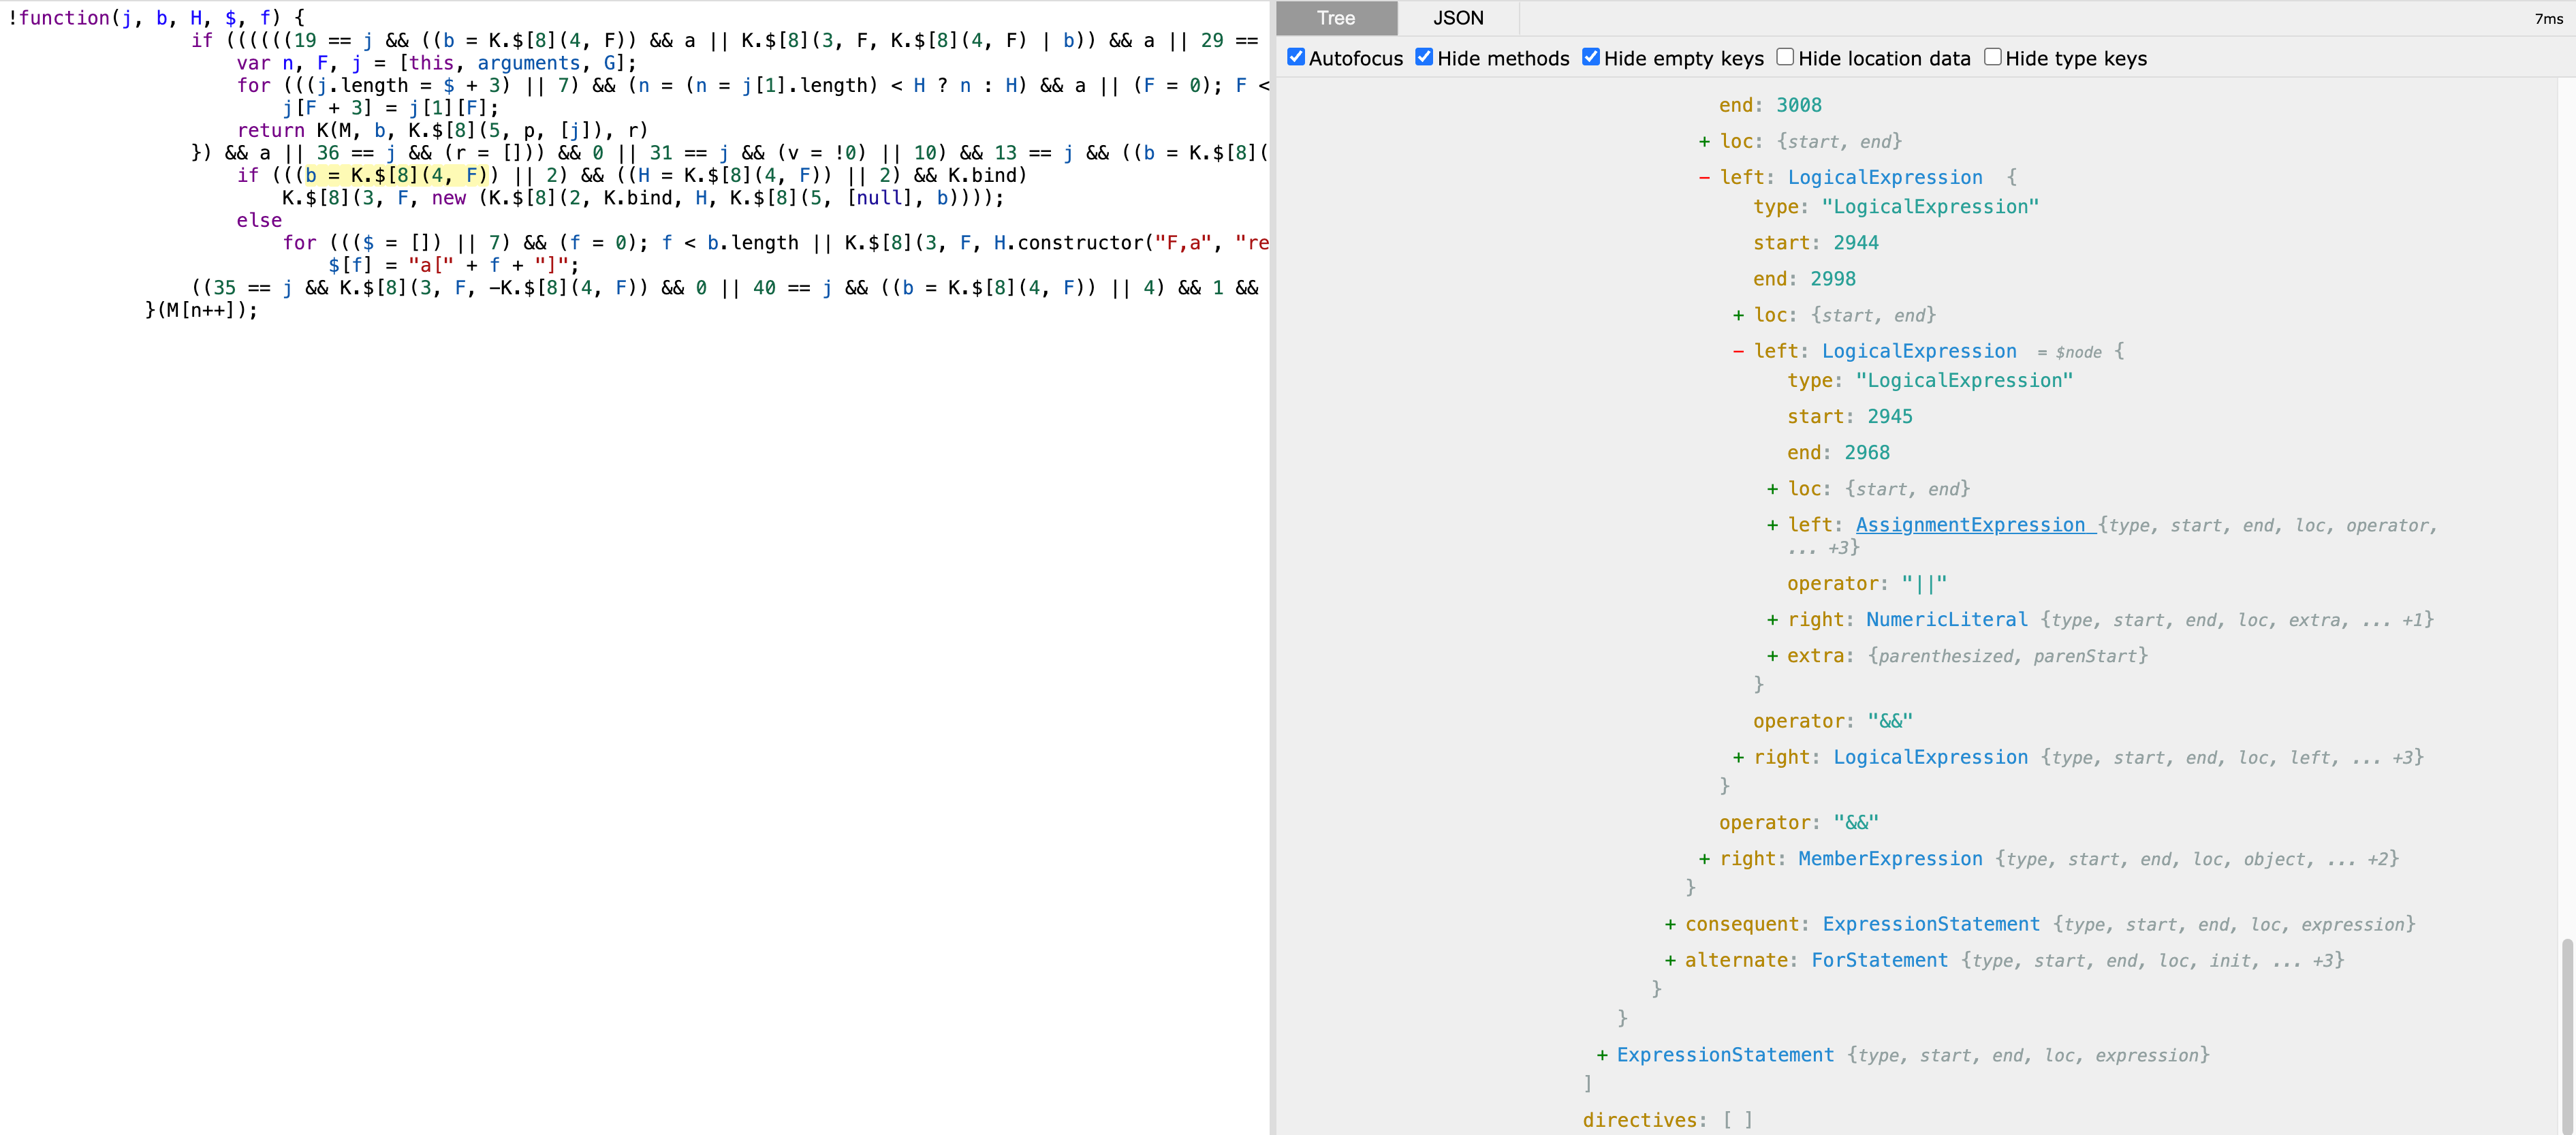
Task: Expand the right MemberExpression node
Action: (1704, 860)
